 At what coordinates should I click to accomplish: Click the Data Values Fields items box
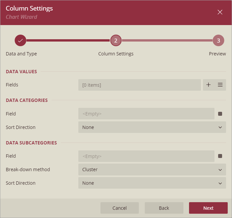(x=139, y=85)
